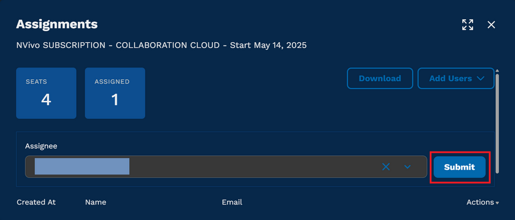Expand the Assignments dialog to fullscreen
Viewport: 515px width, 220px height.
pyautogui.click(x=467, y=25)
